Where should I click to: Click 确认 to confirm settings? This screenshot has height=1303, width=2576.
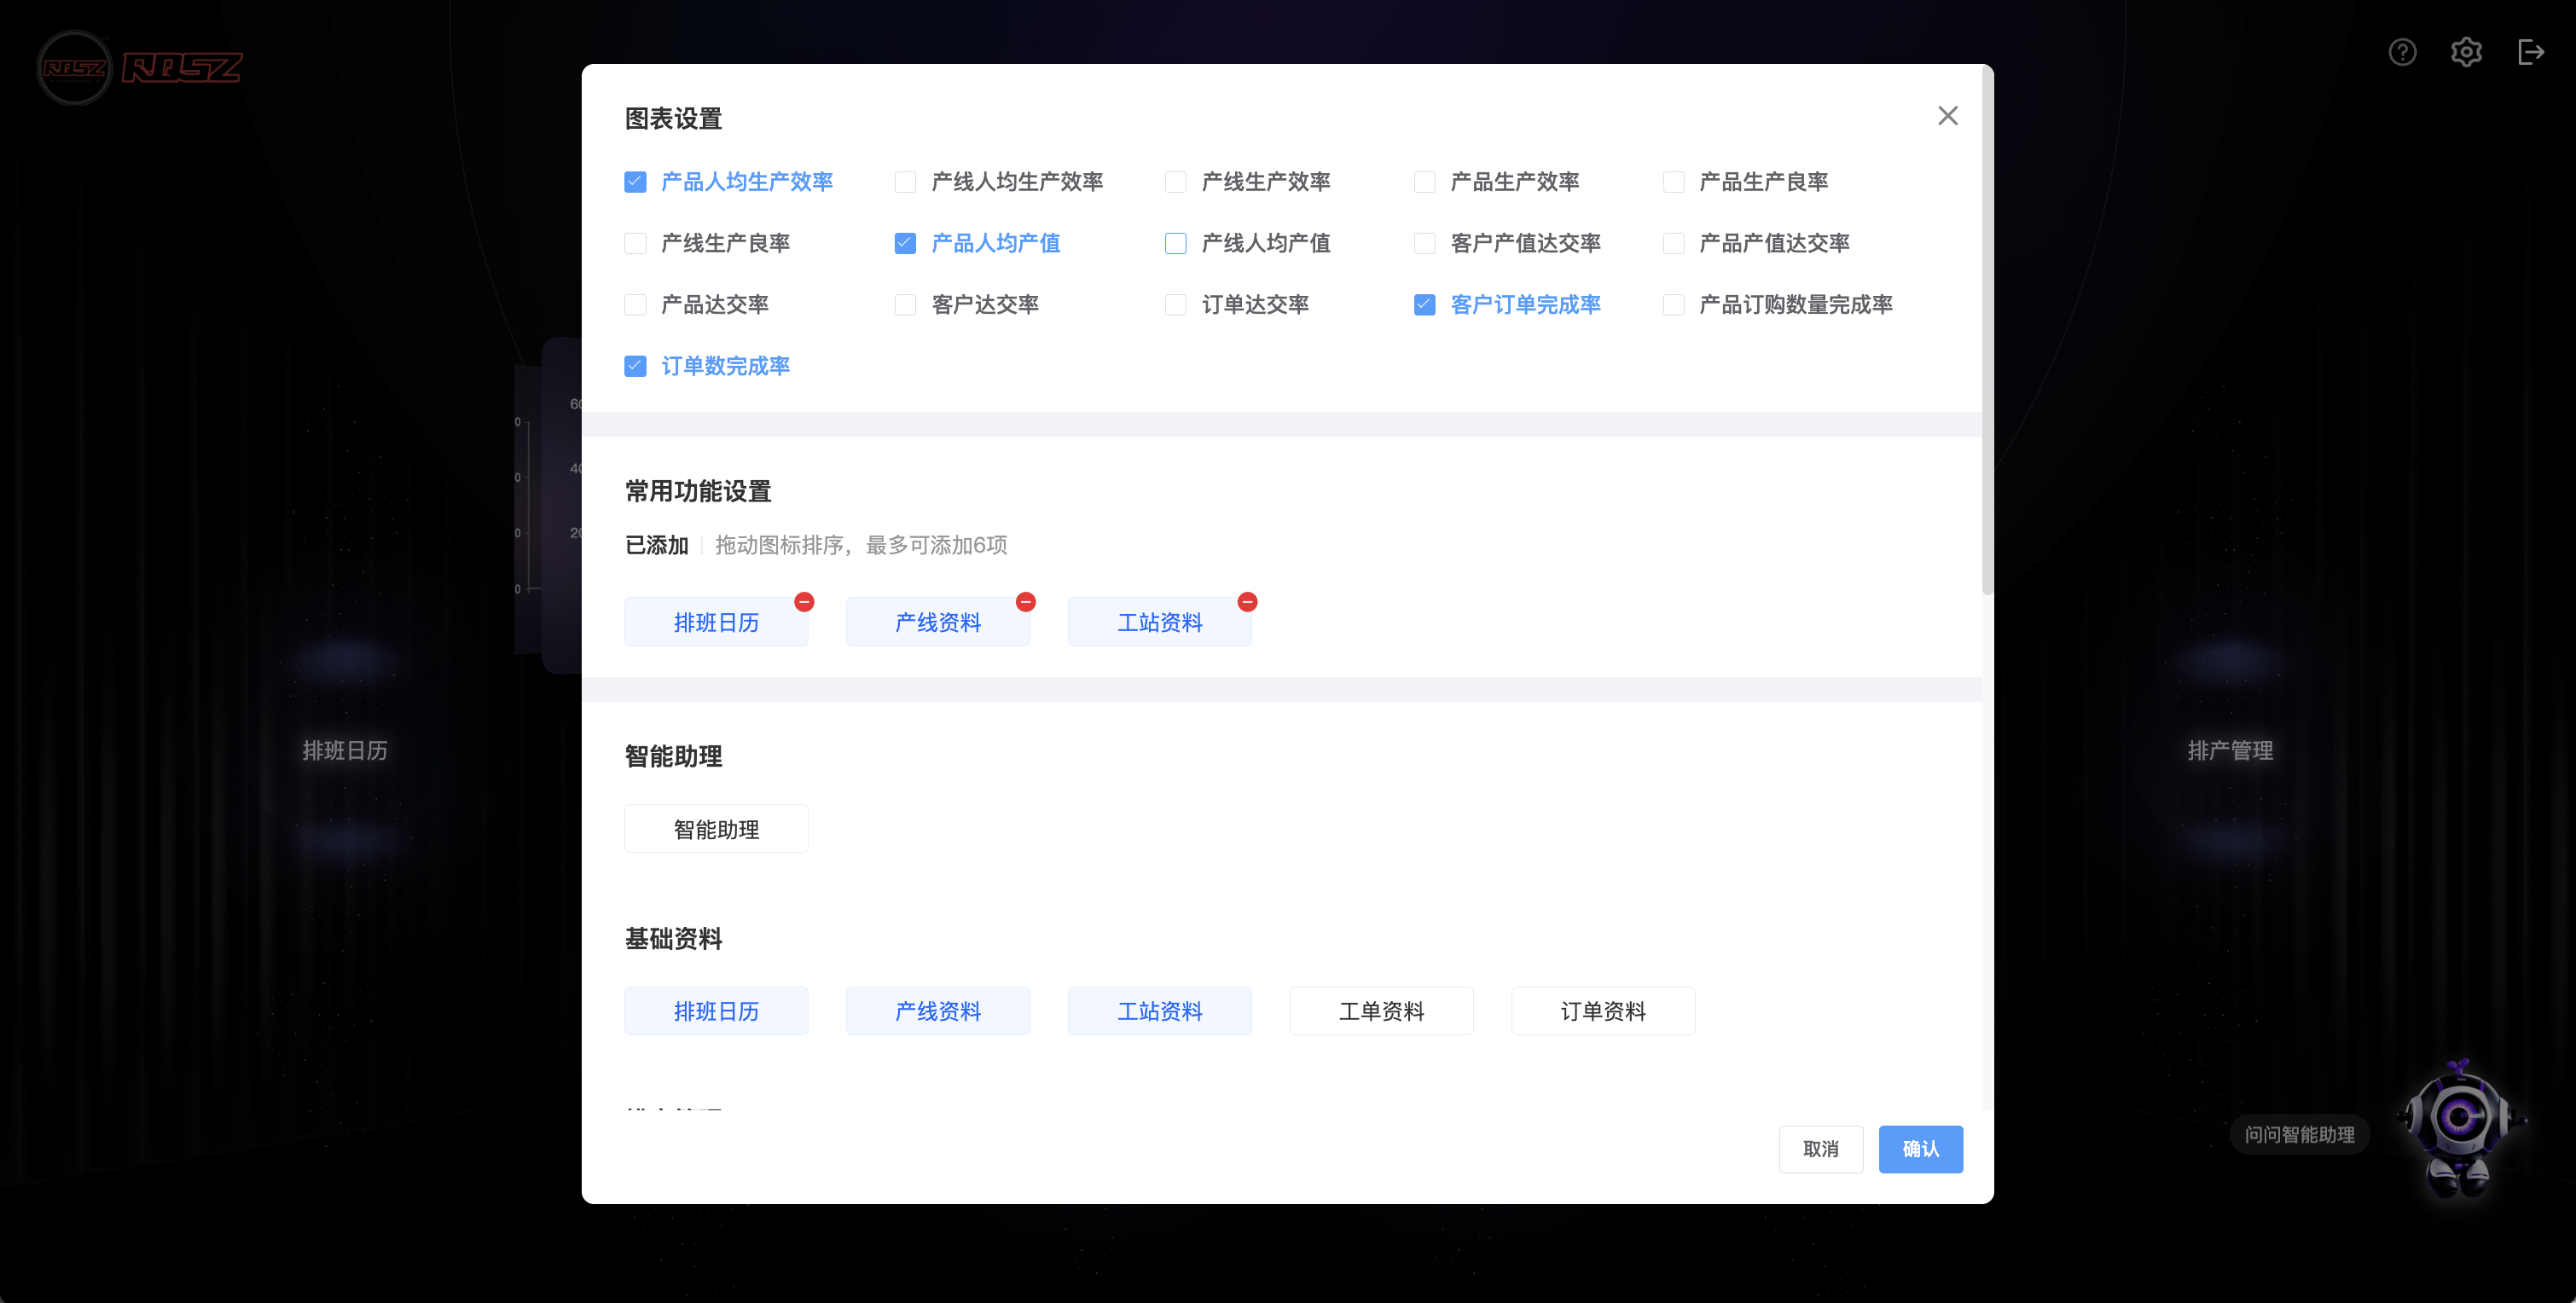[1920, 1149]
